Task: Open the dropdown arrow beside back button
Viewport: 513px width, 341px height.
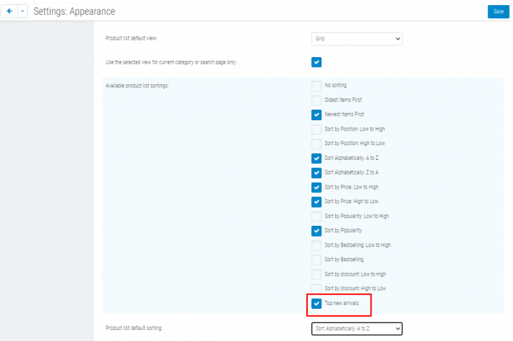Action: 22,12
